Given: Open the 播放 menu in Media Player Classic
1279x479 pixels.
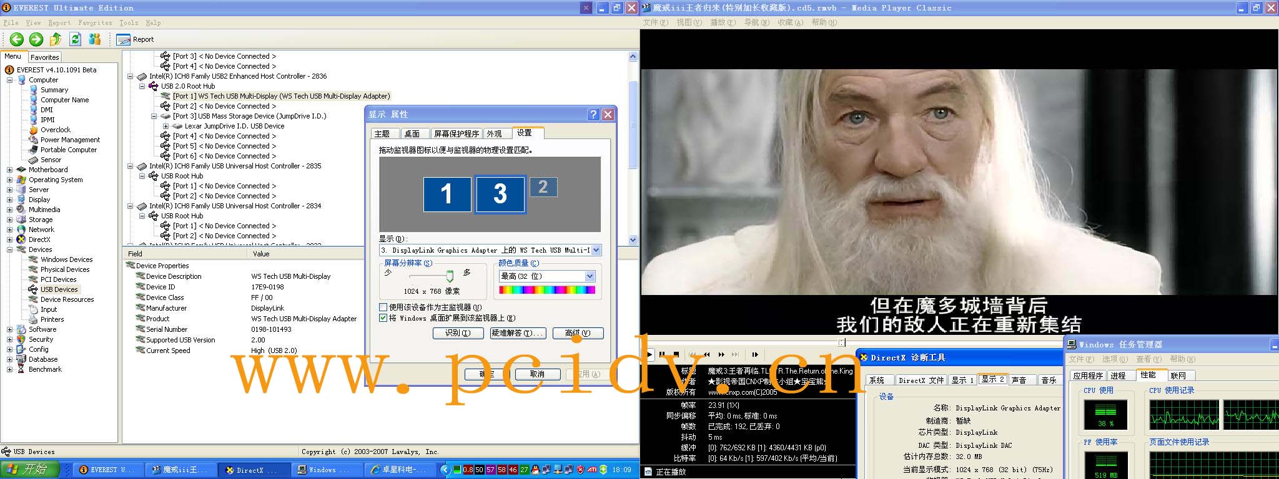Looking at the screenshot, I should coord(723,22).
